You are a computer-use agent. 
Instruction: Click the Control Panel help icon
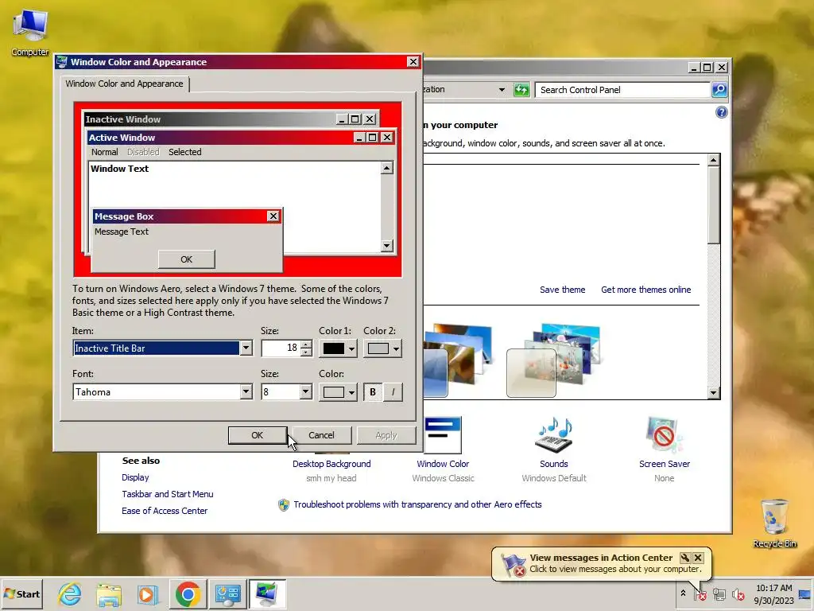pos(721,112)
